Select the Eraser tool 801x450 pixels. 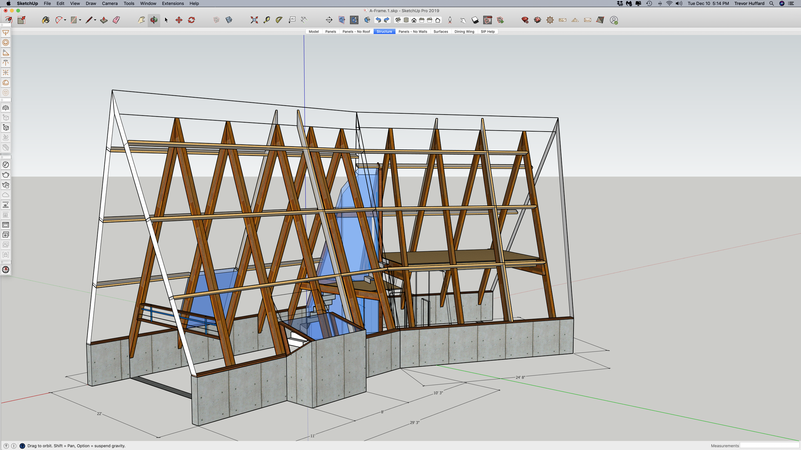(x=116, y=20)
